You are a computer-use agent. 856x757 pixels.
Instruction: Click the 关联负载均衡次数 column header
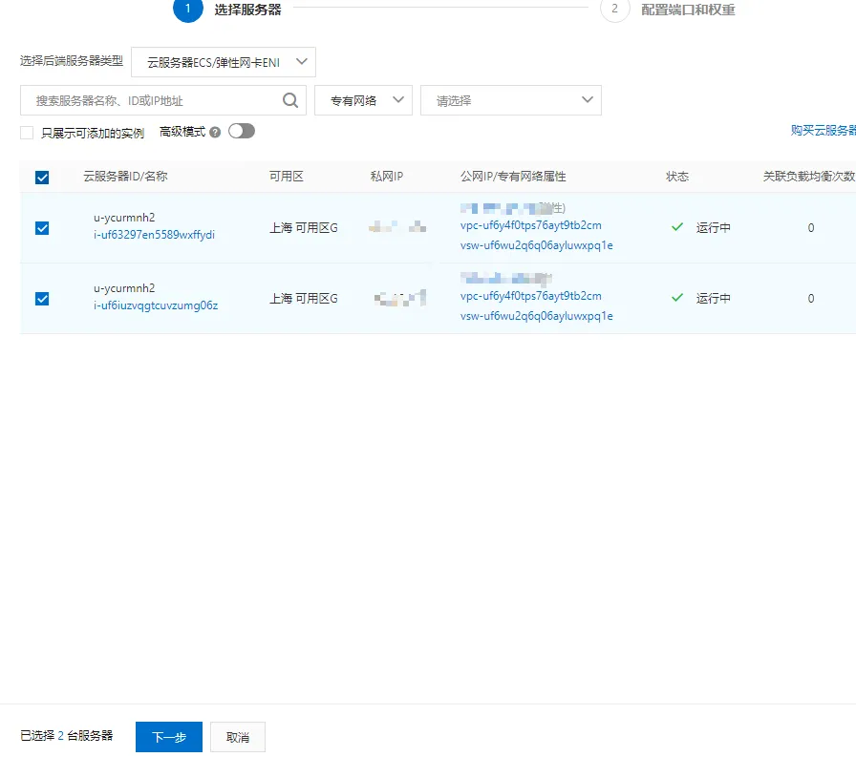809,177
